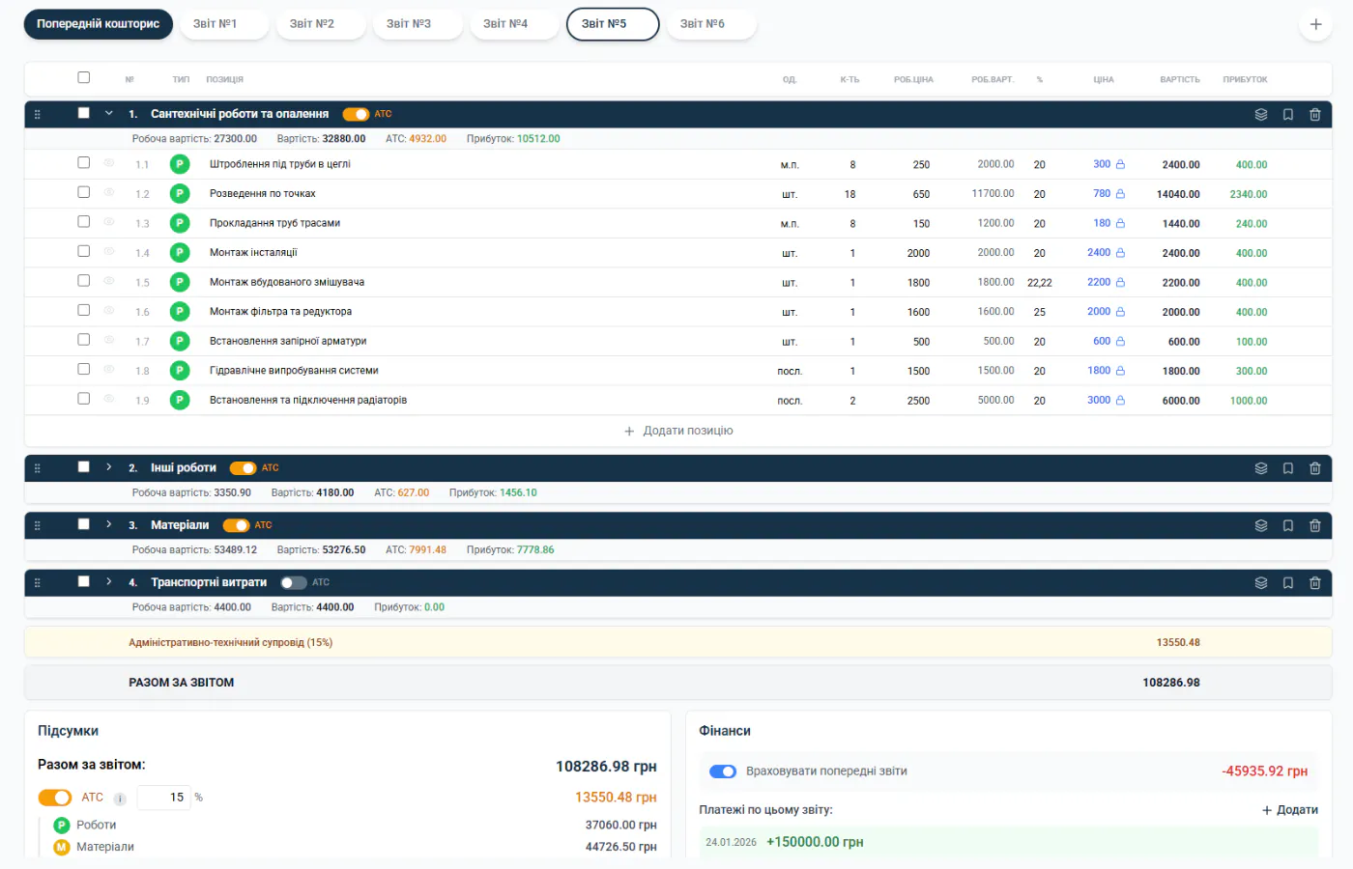Click the lock icon beside price 2200
This screenshot has height=869, width=1353.
[x=1120, y=282]
